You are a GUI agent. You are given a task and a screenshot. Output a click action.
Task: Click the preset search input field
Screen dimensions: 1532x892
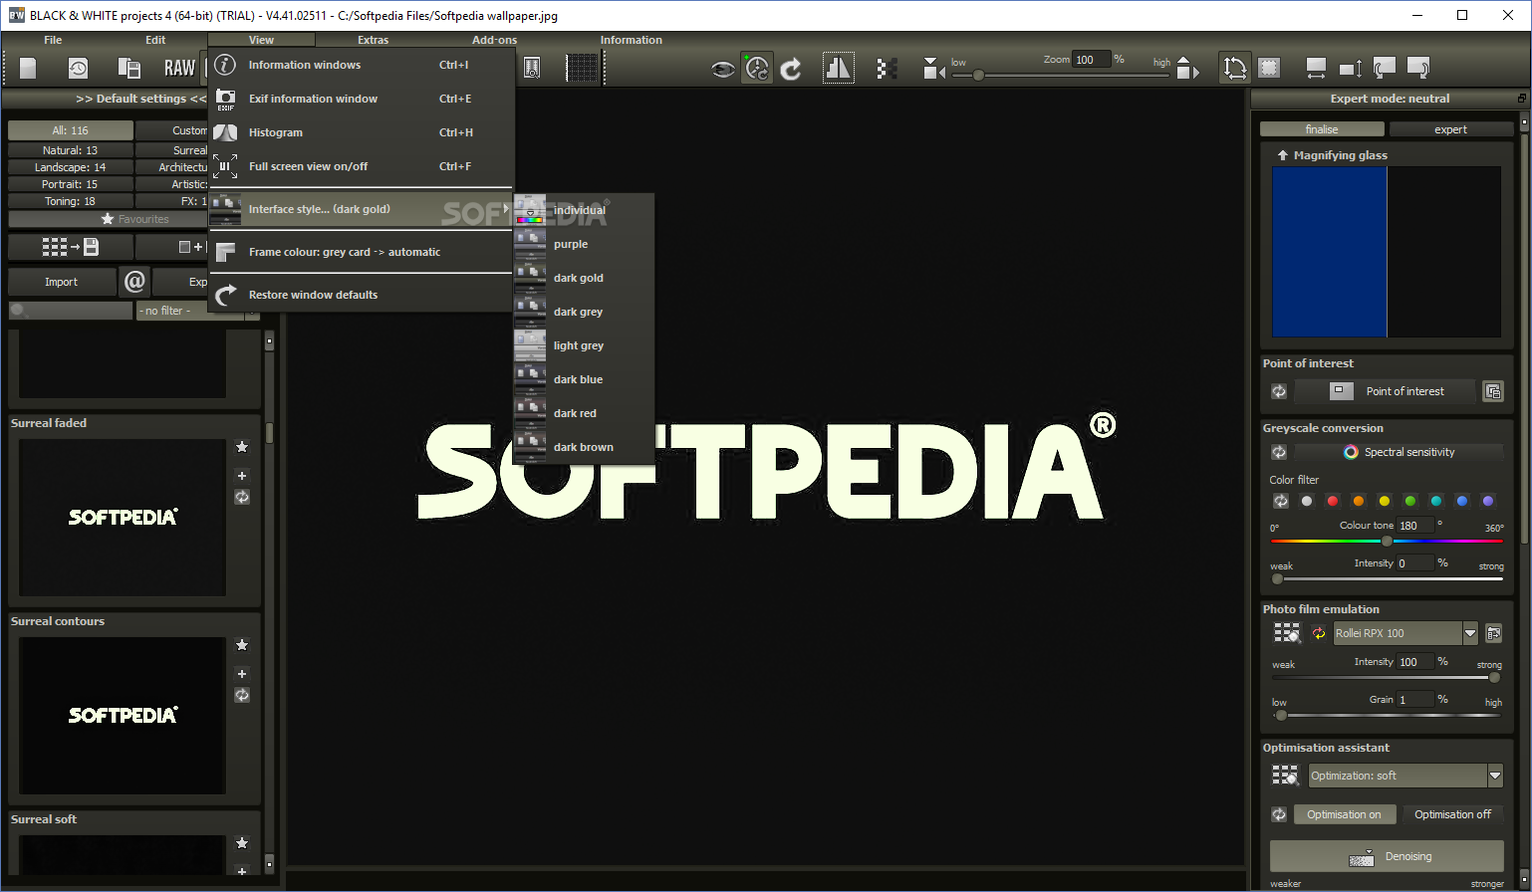point(71,311)
